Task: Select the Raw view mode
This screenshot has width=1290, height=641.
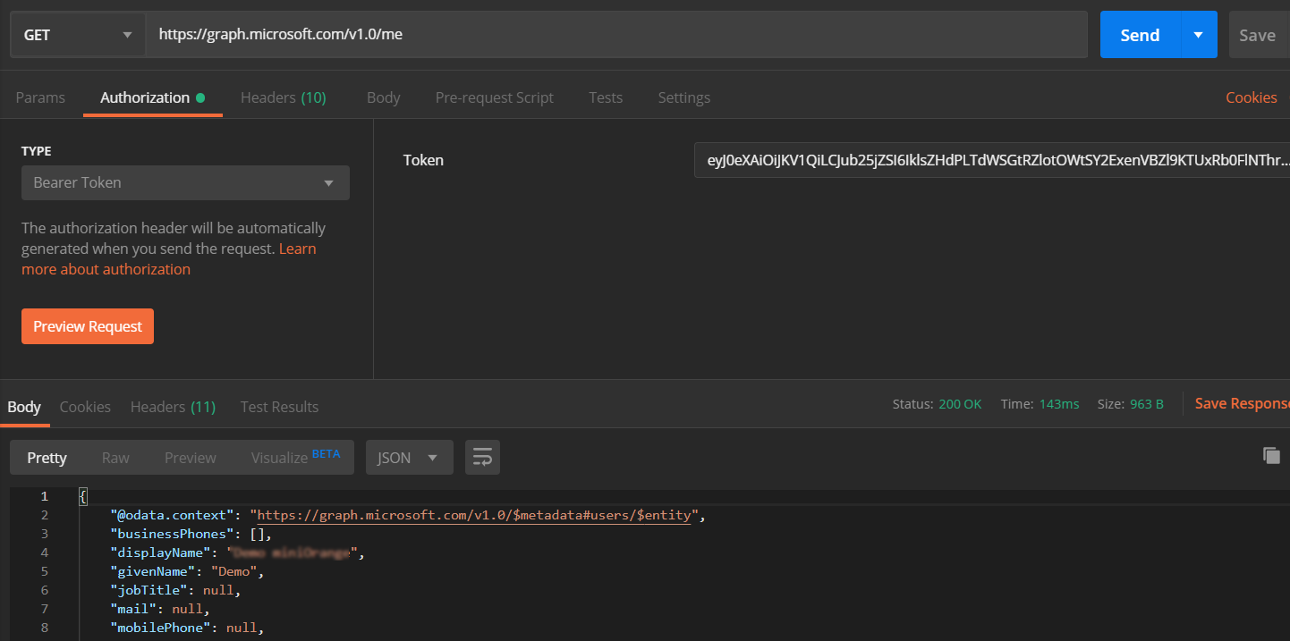Action: point(115,458)
